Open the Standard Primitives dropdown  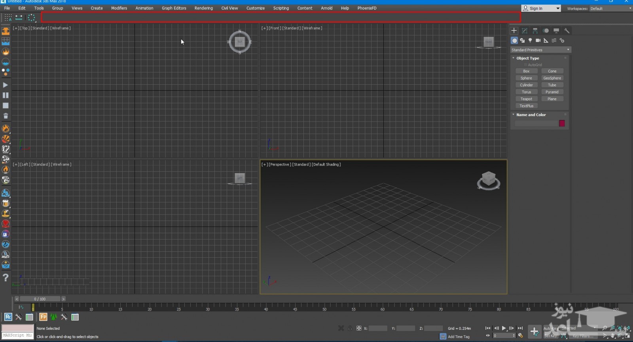point(540,50)
